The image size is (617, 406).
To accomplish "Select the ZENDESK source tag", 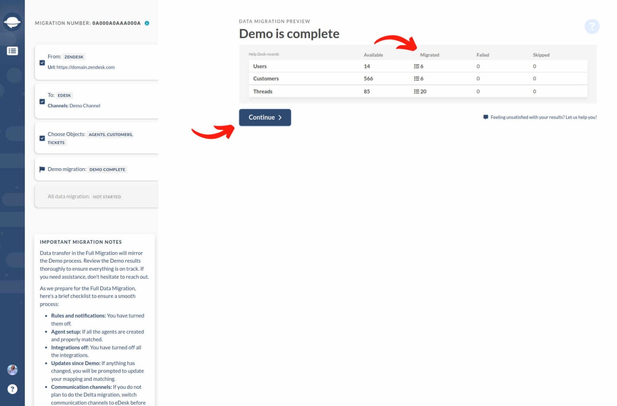I will click(74, 57).
